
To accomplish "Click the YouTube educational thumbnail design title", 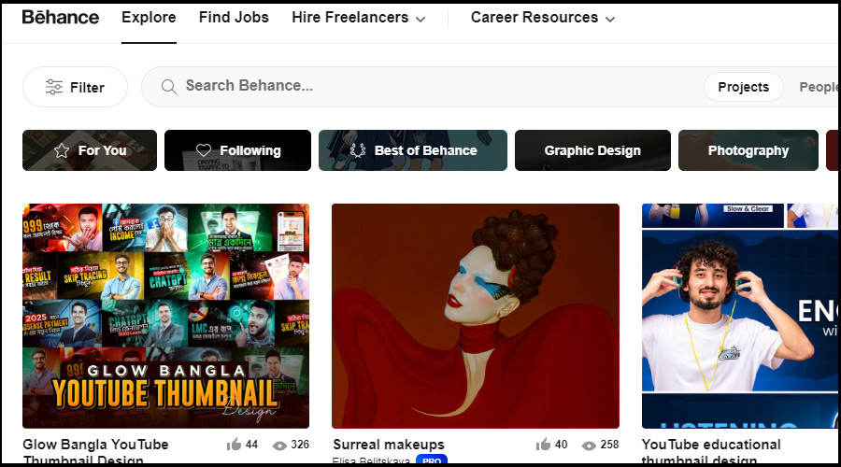I will coord(711,452).
